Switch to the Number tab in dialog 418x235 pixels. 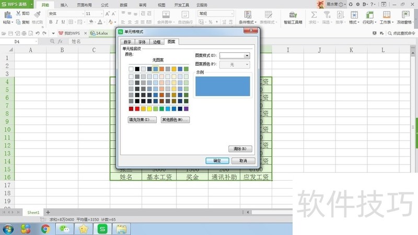click(127, 42)
